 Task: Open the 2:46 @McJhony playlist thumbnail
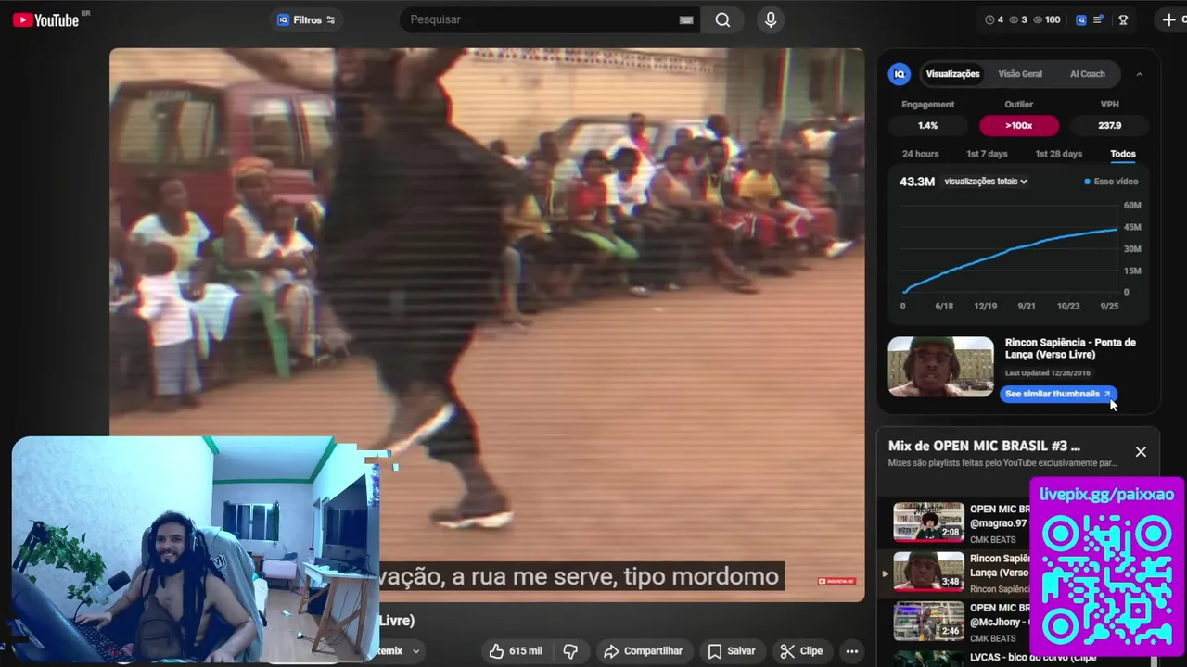tap(928, 621)
